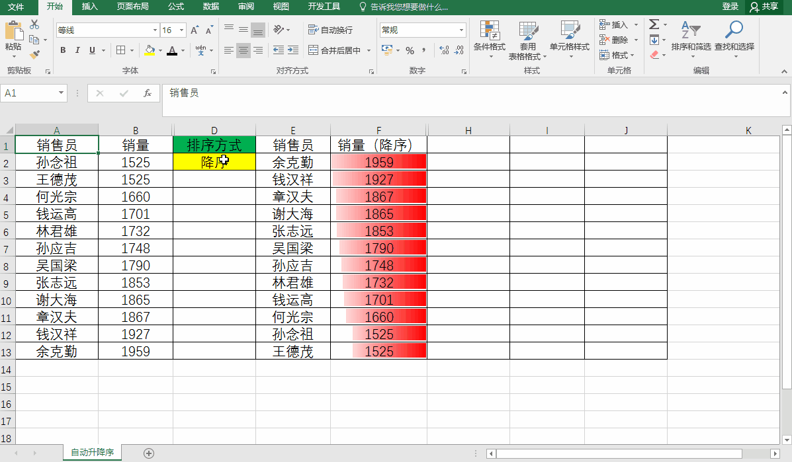792x462 pixels.
Task: Toggle center horizontal alignment
Action: 243,50
